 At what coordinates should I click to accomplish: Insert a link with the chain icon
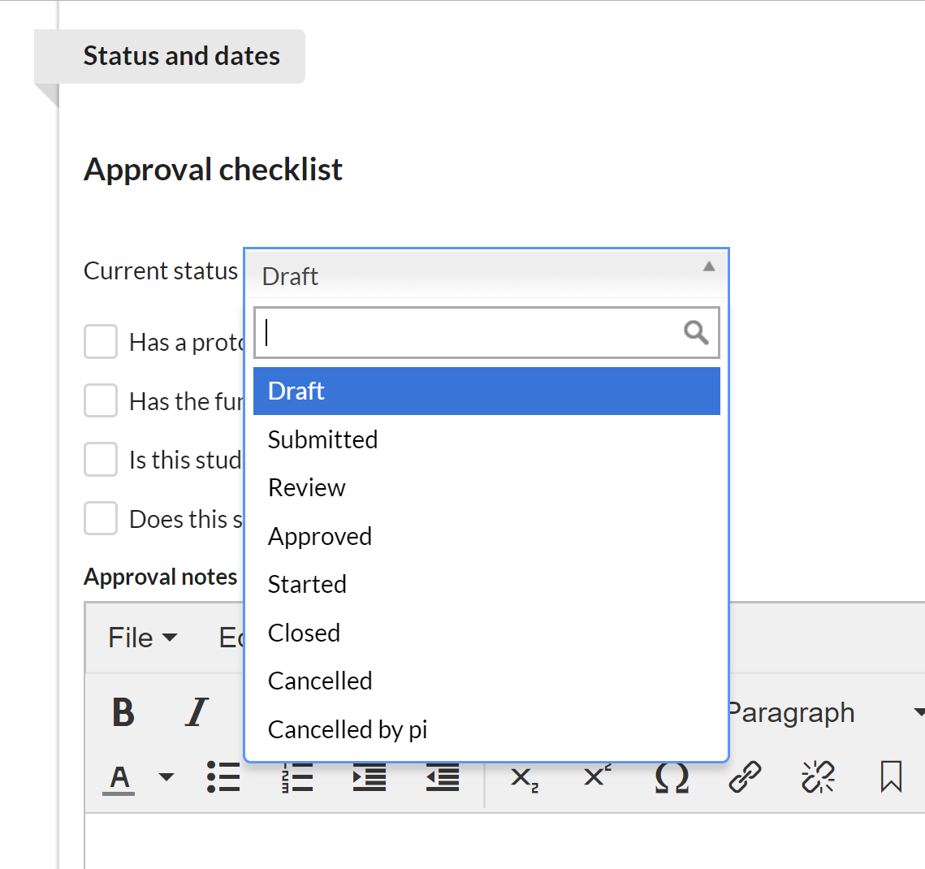745,777
